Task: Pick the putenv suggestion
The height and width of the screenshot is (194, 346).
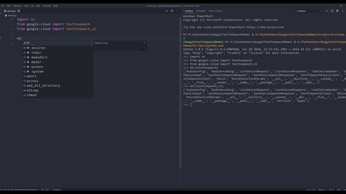Action: pos(58,67)
